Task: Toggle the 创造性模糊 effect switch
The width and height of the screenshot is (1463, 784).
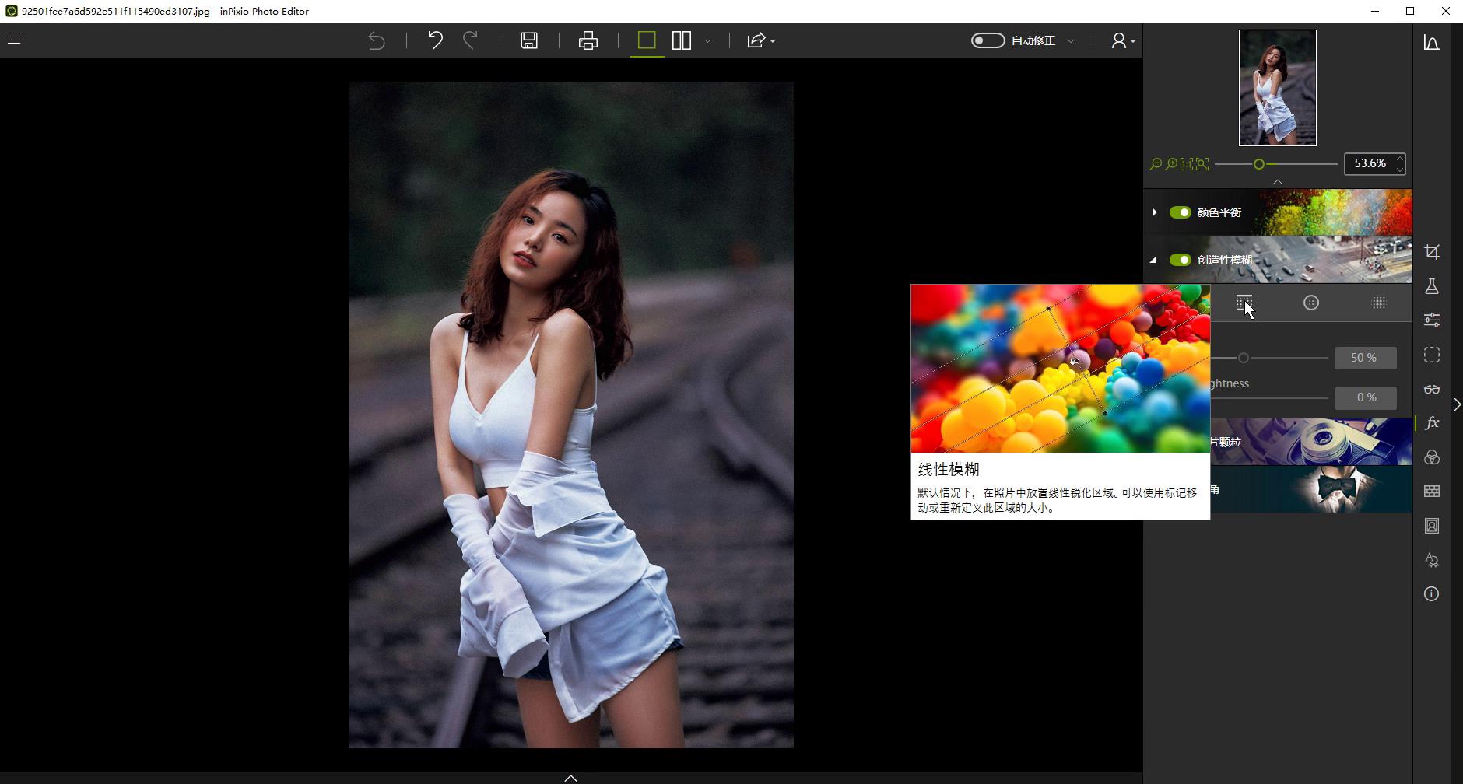Action: pos(1181,260)
